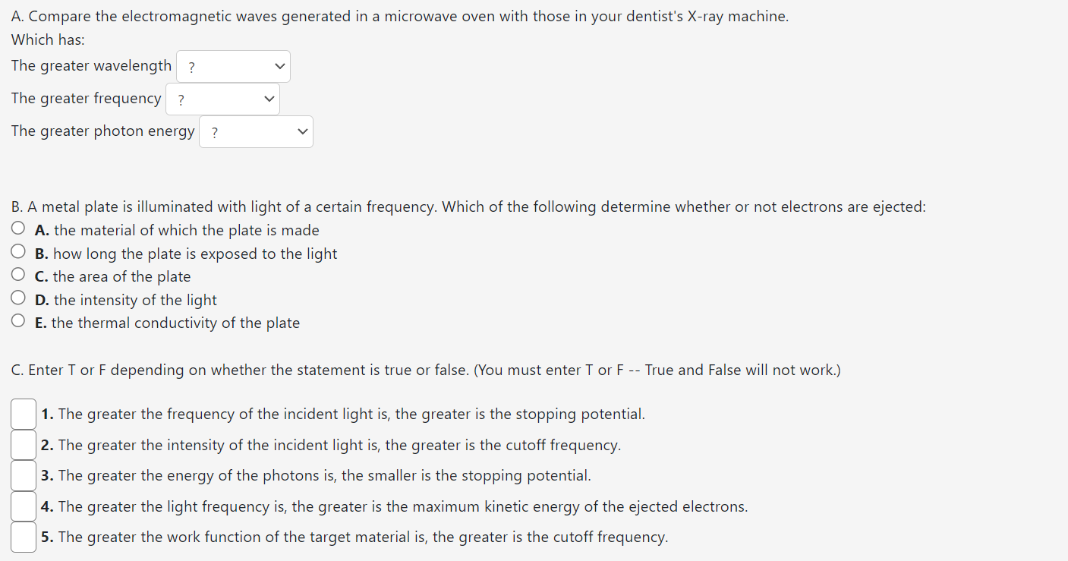Click the '?' placeholder in the wavelength dropdown
Viewport: 1068px width, 561px height.
[x=190, y=66]
